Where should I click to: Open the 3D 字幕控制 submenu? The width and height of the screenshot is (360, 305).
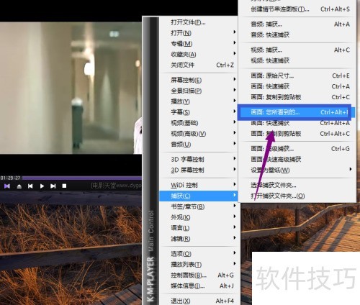(199, 159)
